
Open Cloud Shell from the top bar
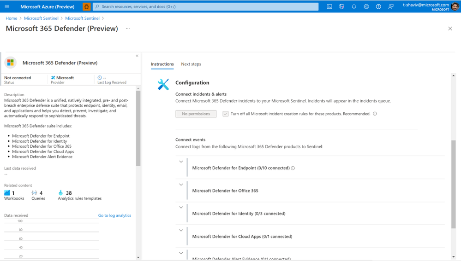coord(329,6)
